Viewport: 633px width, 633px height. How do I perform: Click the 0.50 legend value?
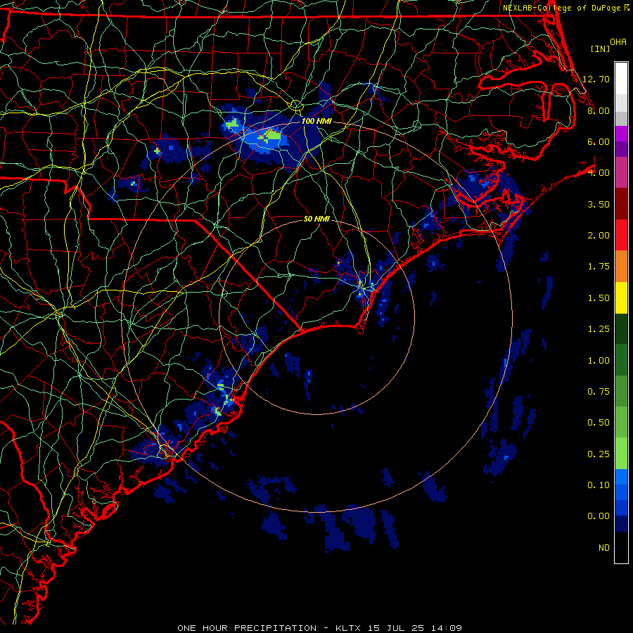(599, 423)
